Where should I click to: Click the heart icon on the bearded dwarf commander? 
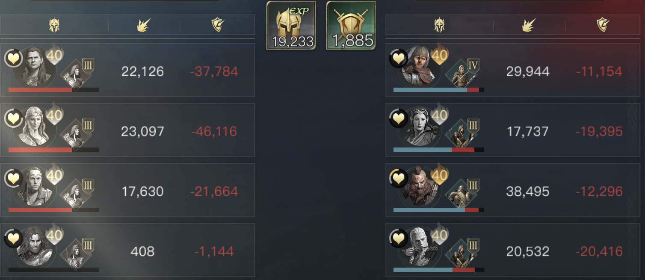click(x=398, y=178)
